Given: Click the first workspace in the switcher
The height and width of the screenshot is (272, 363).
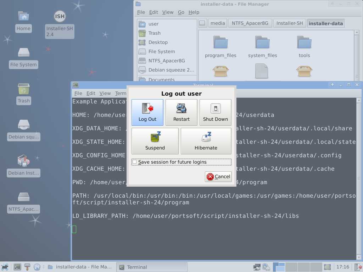Looking at the screenshot, I should [x=279, y=267].
